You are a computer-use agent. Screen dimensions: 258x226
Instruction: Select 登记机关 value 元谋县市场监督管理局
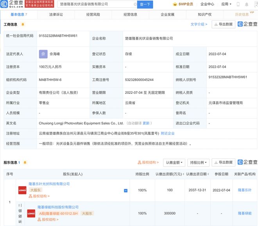coord(226,103)
